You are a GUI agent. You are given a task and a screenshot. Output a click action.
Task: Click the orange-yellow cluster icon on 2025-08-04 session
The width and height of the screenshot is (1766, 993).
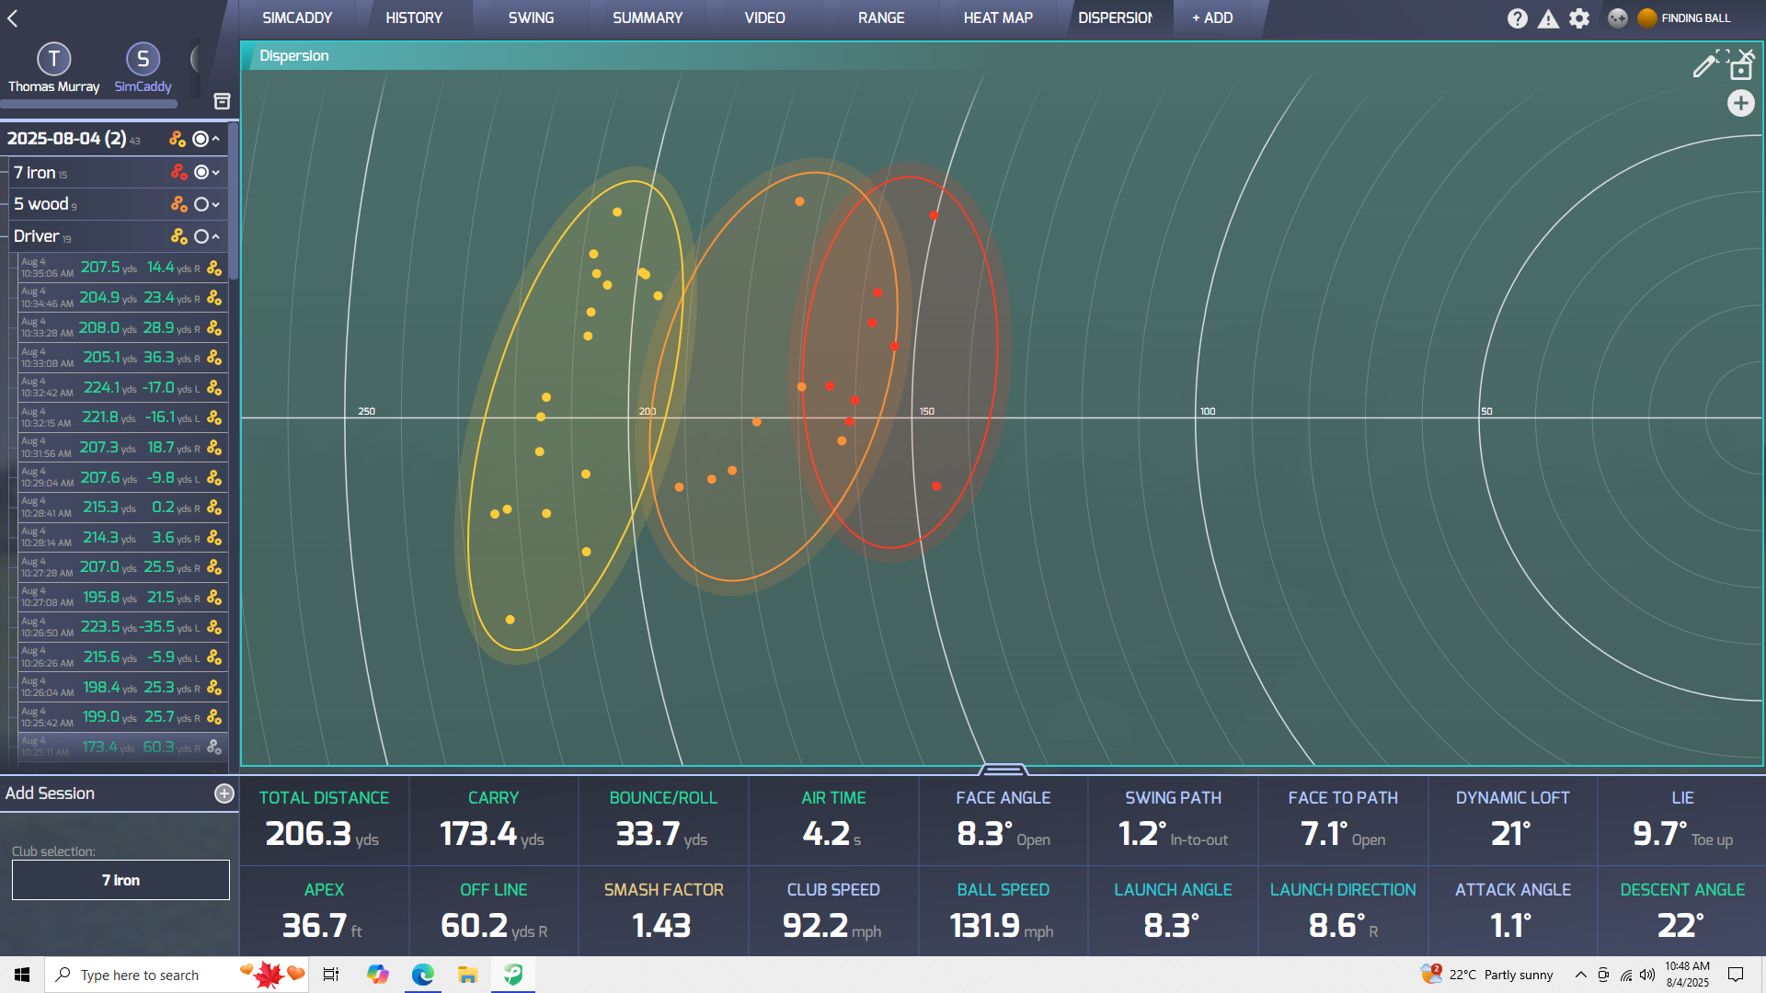point(178,139)
